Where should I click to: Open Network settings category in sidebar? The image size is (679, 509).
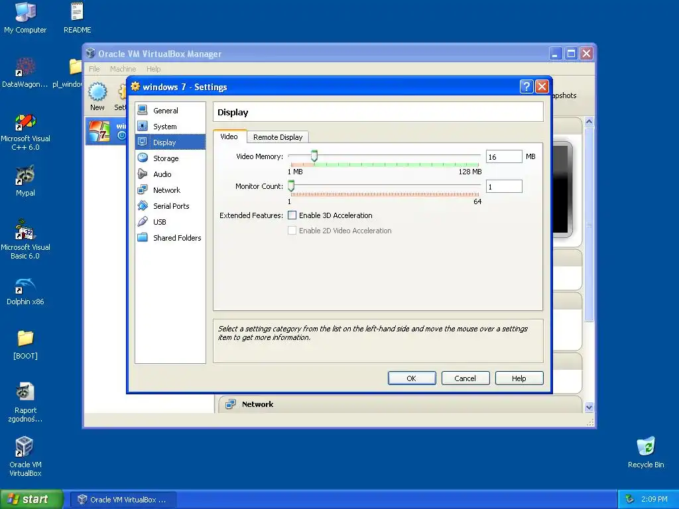170,190
